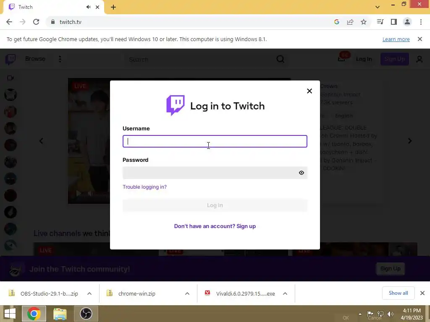The image size is (430, 322).
Task: Click the Google icon in address bar
Action: coord(337,22)
